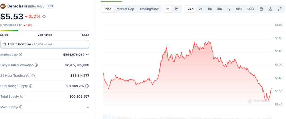Screen dimensions: 286x119
Task: Select the 1m time range
Action: point(210,9)
